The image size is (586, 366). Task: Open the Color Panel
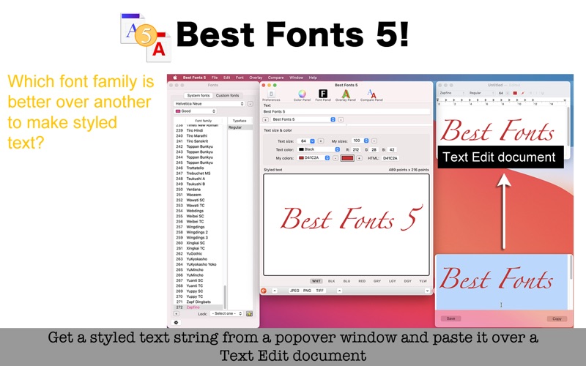coord(302,94)
